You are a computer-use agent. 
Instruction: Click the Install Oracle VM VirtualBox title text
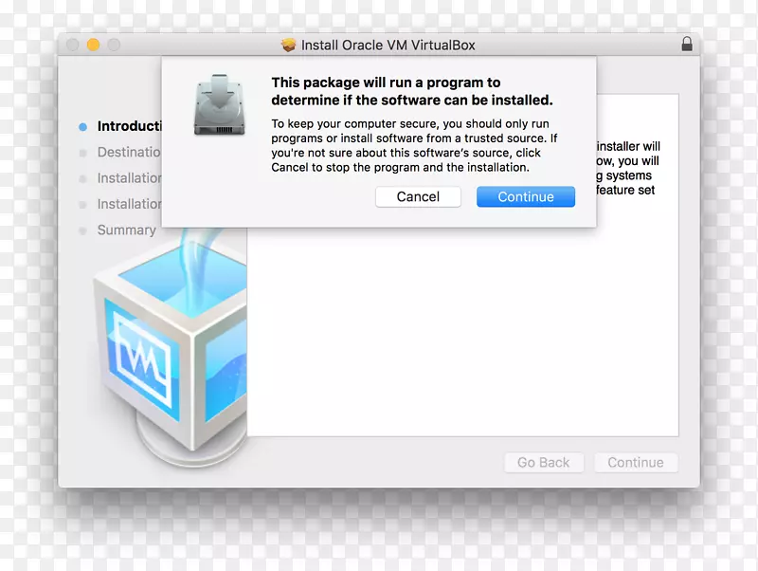click(x=388, y=44)
